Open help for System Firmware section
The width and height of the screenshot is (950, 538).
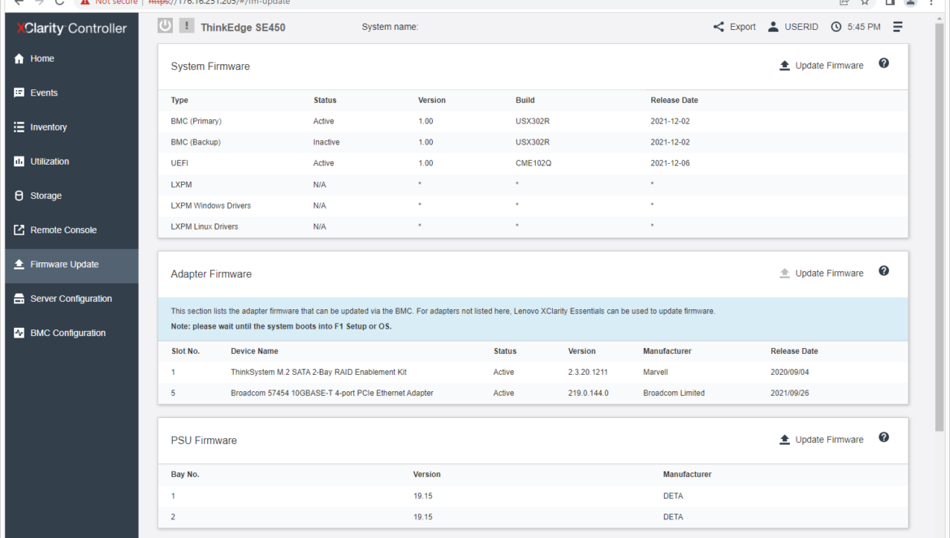click(x=884, y=63)
